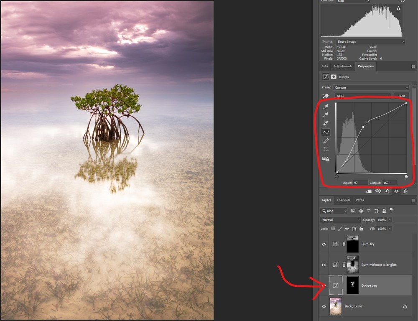The image size is (418, 321).
Task: Filter layers by shape layers
Action: 376,211
